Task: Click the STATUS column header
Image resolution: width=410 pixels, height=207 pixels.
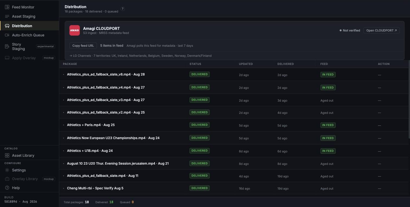Action: click(x=195, y=64)
